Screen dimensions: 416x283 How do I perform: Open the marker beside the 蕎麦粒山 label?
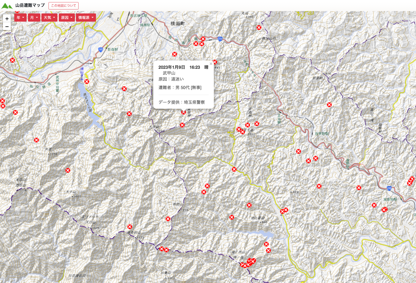click(x=130, y=227)
